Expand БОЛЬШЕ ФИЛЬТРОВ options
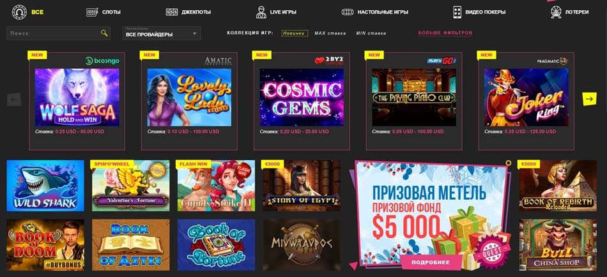Image resolution: width=607 pixels, height=277 pixels. click(x=445, y=33)
